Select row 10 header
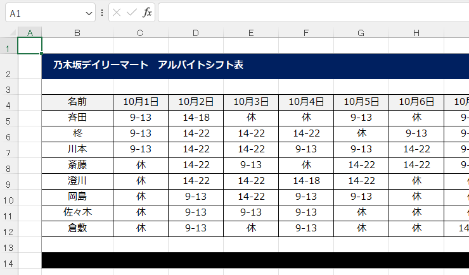This screenshot has width=469, height=275. click(9, 197)
